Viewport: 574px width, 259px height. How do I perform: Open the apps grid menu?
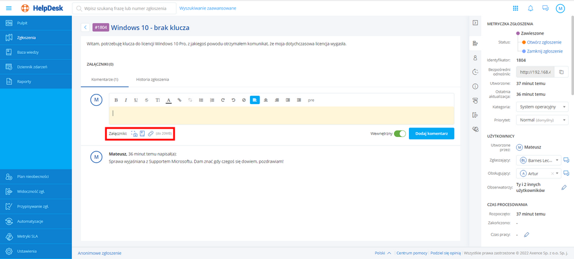point(515,8)
